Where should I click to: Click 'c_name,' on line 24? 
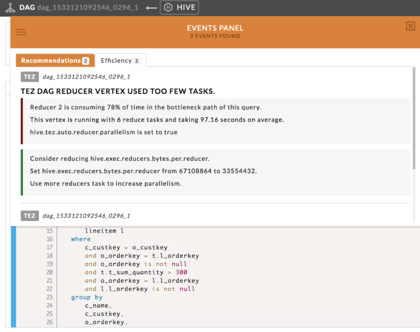coord(98,306)
